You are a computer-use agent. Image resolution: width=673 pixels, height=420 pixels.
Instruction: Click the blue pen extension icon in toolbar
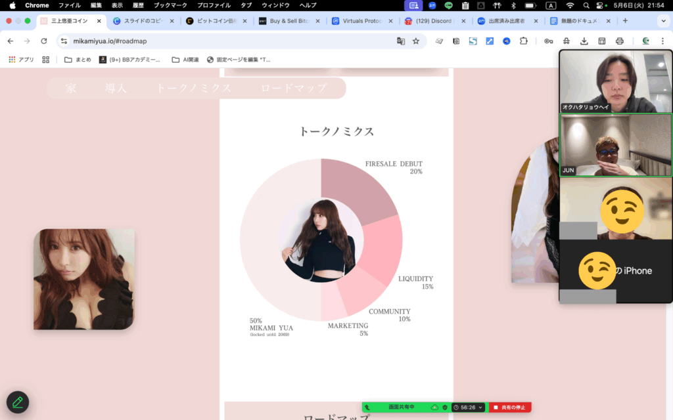(x=490, y=41)
